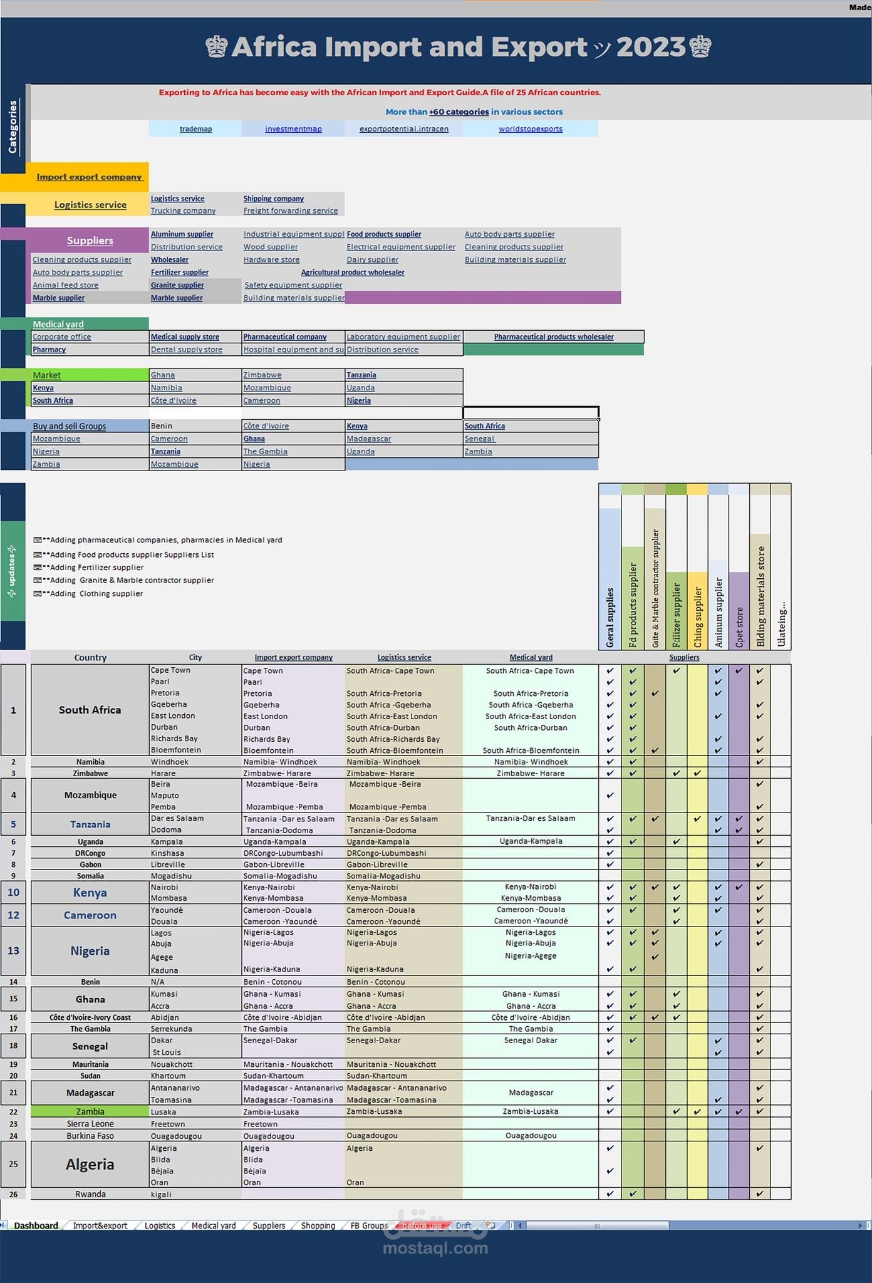The width and height of the screenshot is (872, 1283).
Task: Click the Hardware store link
Action: (271, 259)
